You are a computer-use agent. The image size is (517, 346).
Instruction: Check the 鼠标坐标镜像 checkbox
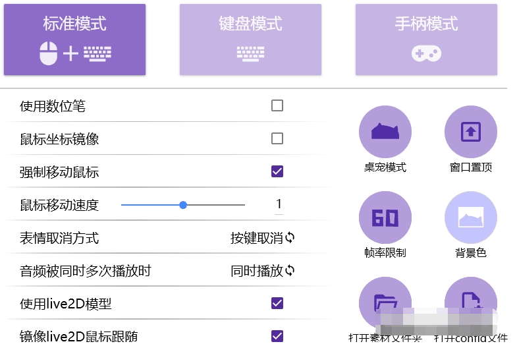point(277,138)
